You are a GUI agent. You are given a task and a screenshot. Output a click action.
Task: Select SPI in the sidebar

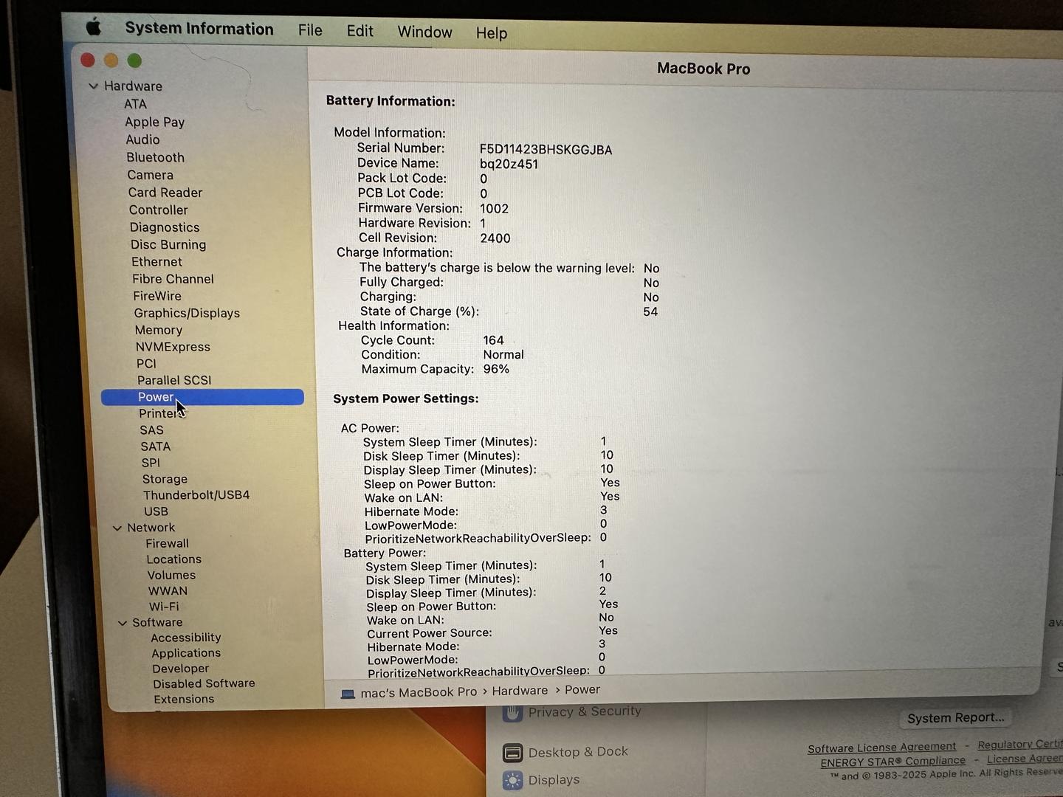pos(151,463)
